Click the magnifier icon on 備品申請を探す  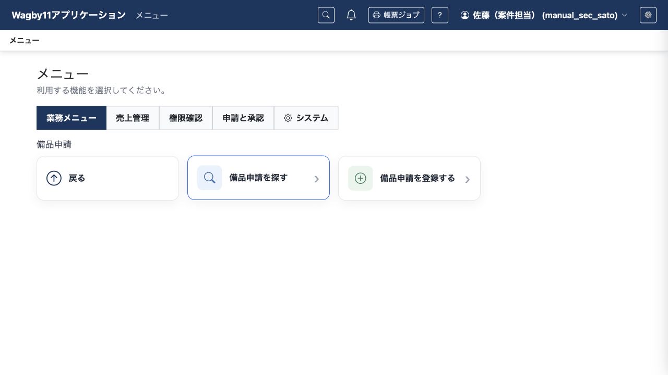point(210,178)
